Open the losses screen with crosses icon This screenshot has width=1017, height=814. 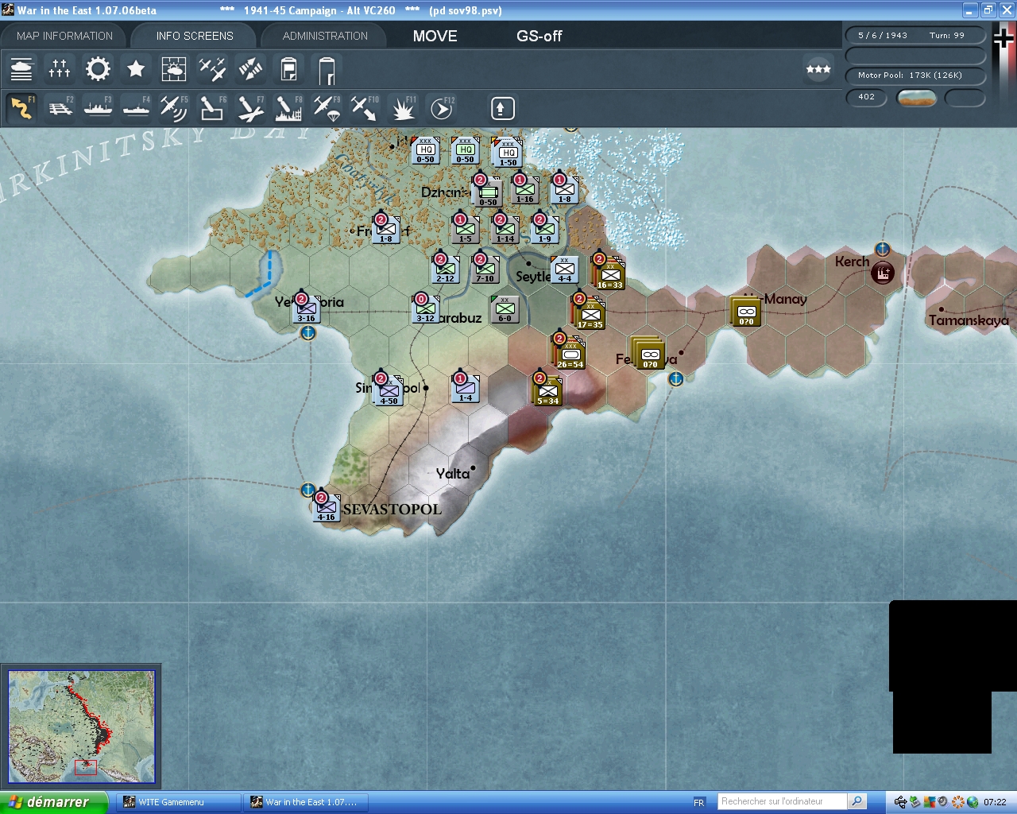[x=60, y=69]
